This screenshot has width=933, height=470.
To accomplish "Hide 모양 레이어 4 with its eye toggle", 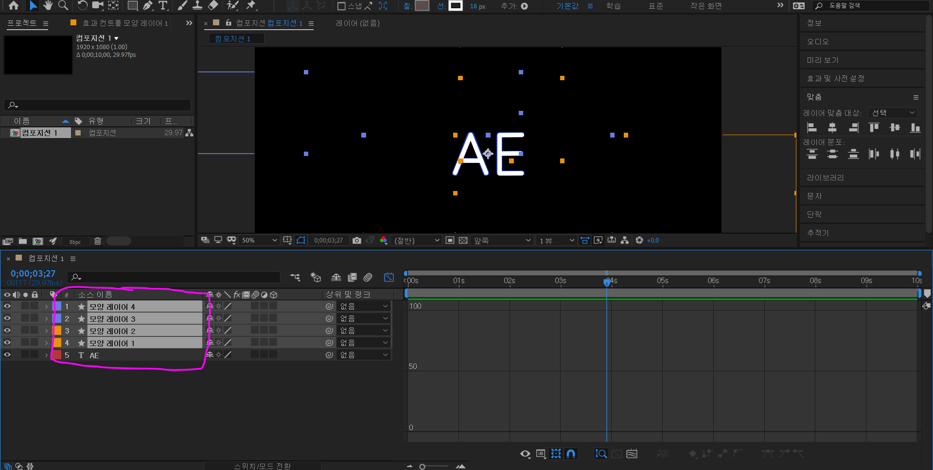I will [7, 306].
